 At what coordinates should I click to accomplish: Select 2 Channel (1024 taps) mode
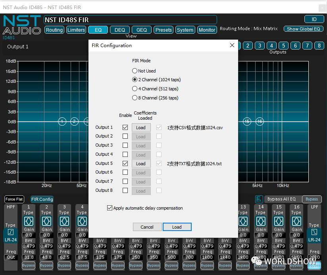coord(156,80)
